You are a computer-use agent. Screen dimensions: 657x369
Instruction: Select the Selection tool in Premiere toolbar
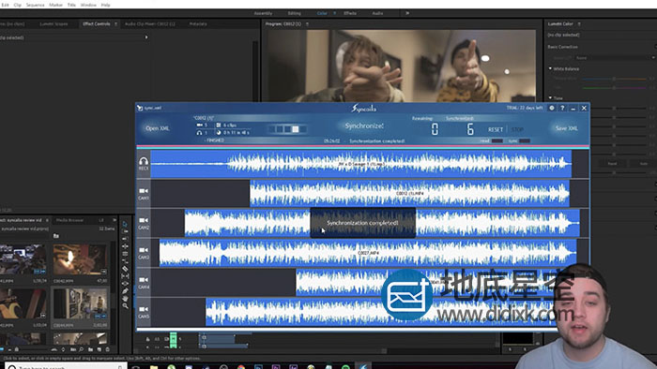[x=125, y=224]
